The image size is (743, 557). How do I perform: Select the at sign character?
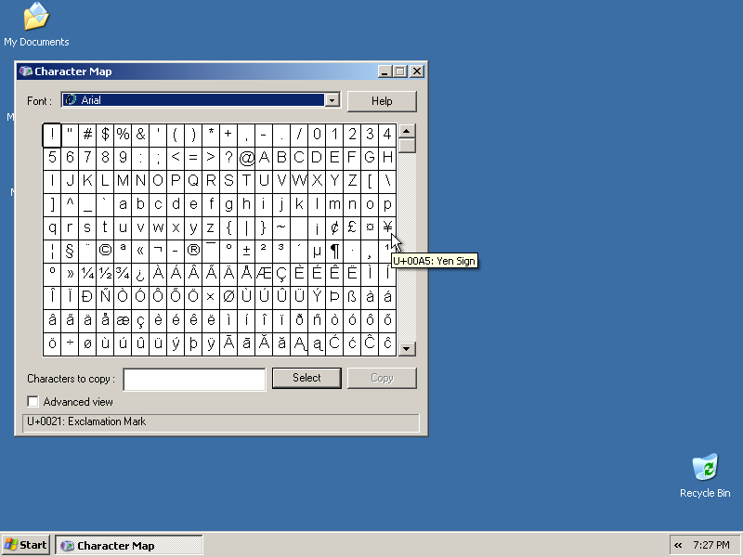coord(246,158)
